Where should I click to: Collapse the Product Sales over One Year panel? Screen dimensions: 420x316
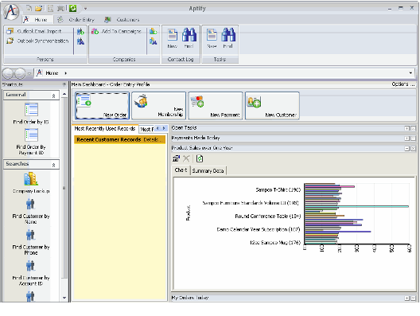(x=406, y=149)
